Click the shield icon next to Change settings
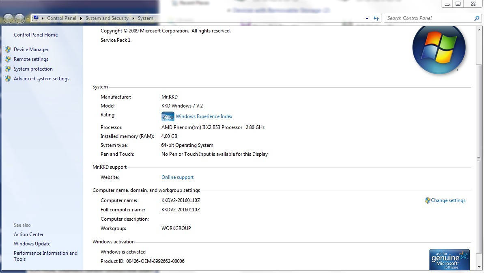 pos(428,200)
